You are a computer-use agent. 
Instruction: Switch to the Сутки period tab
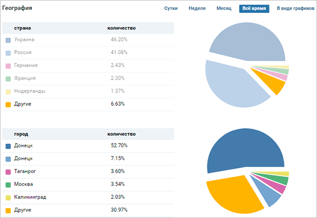(171, 9)
